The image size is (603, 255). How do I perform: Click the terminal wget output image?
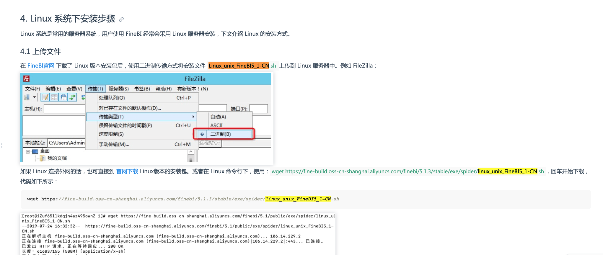coord(178,234)
